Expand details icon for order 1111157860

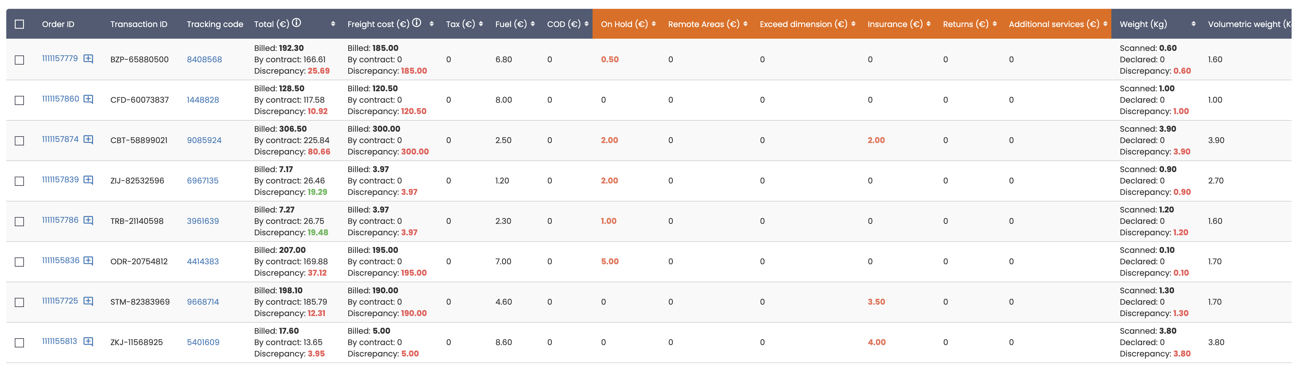88,99
